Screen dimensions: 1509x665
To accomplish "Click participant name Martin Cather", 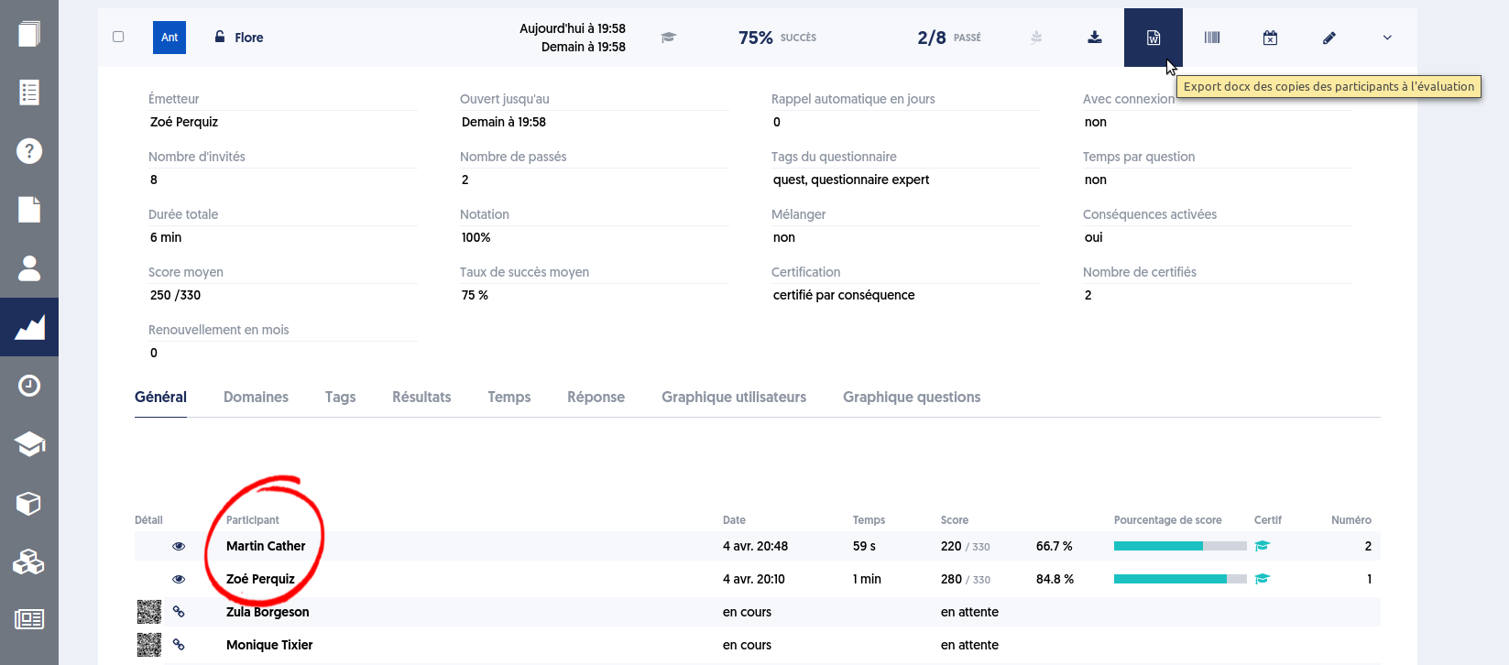I will [x=266, y=546].
